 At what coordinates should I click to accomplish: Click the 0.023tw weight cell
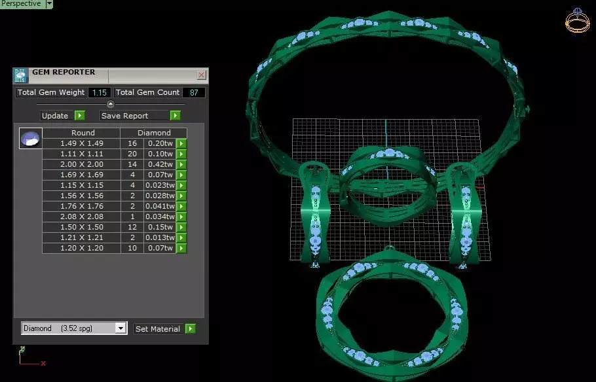click(160, 185)
